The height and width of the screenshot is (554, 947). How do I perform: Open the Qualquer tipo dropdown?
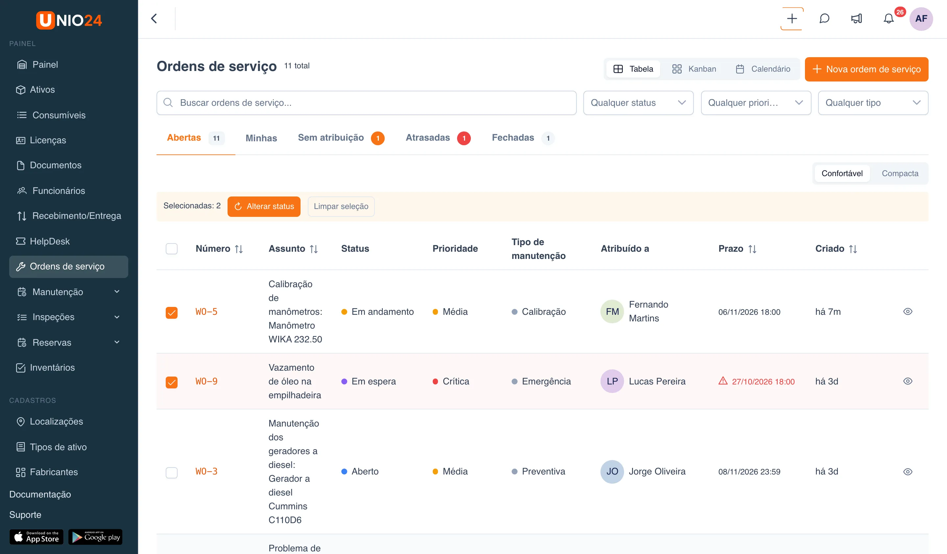[x=873, y=103]
